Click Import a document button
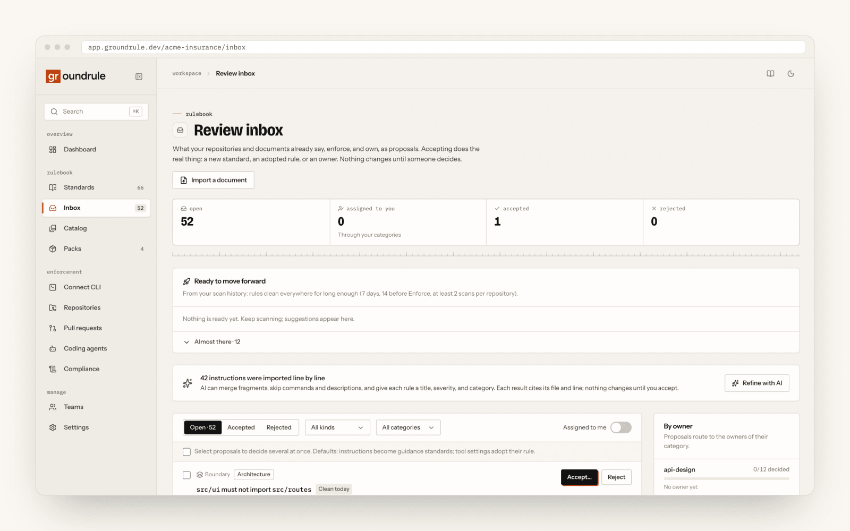Viewport: 850px width, 531px height. click(214, 180)
